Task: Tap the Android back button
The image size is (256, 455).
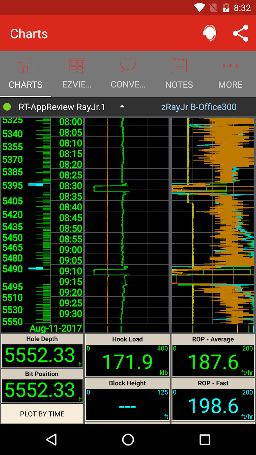Action: click(51, 440)
